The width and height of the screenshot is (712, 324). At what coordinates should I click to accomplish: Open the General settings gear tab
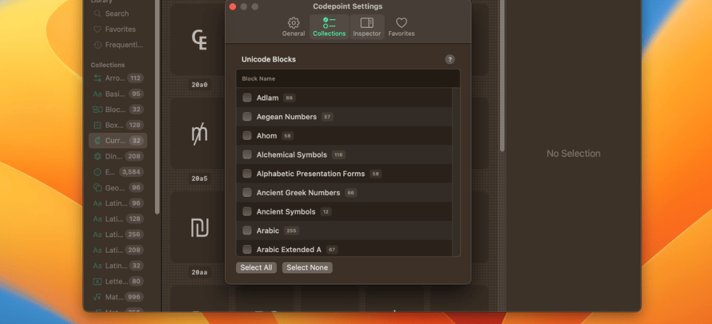(293, 27)
